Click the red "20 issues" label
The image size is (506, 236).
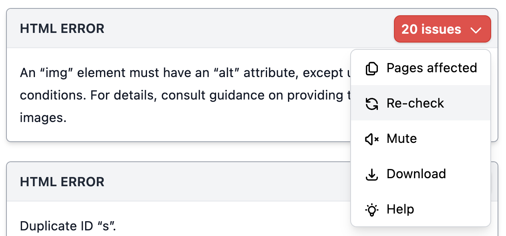[431, 29]
